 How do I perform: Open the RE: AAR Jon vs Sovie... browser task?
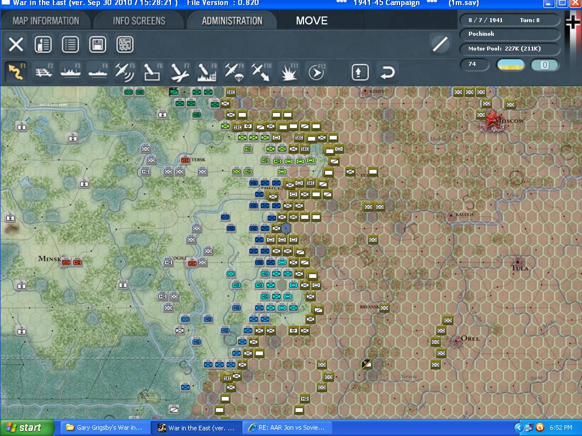pyautogui.click(x=287, y=427)
